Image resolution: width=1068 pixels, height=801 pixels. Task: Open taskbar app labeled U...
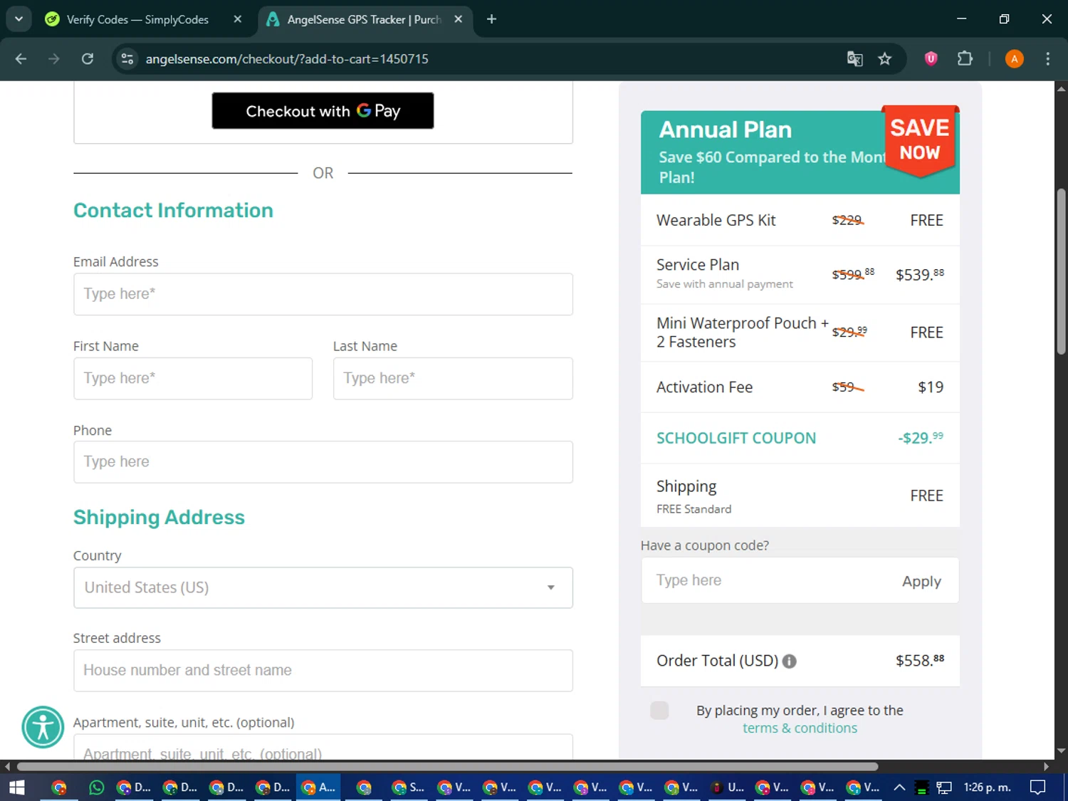(x=728, y=787)
